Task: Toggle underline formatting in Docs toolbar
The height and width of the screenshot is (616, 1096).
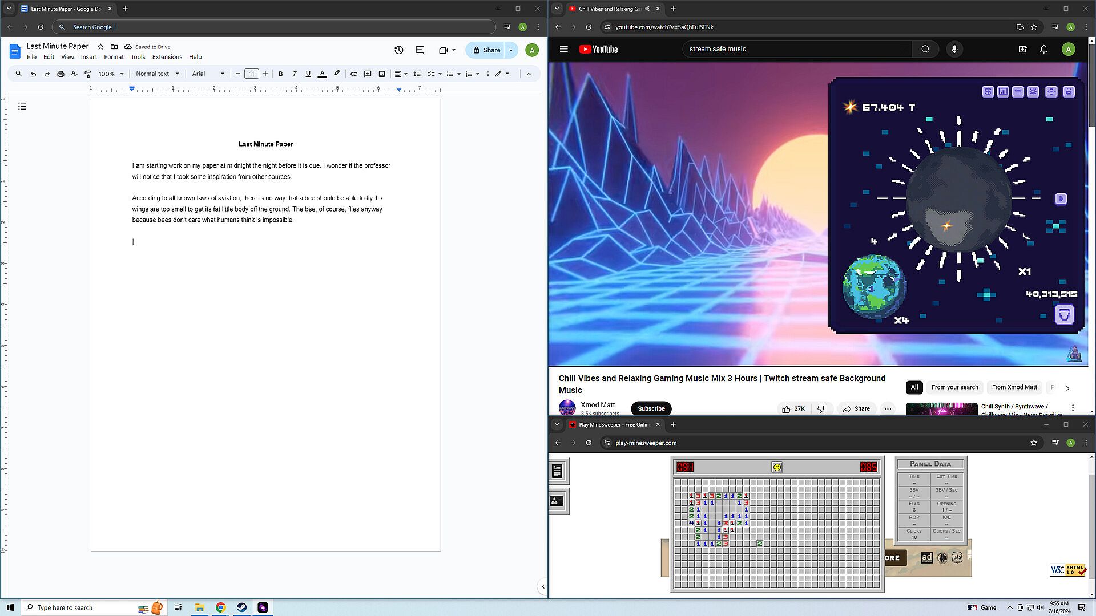Action: tap(308, 74)
